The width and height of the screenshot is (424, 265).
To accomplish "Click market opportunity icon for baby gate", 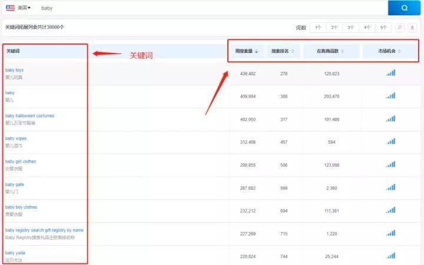I will pyautogui.click(x=391, y=187).
